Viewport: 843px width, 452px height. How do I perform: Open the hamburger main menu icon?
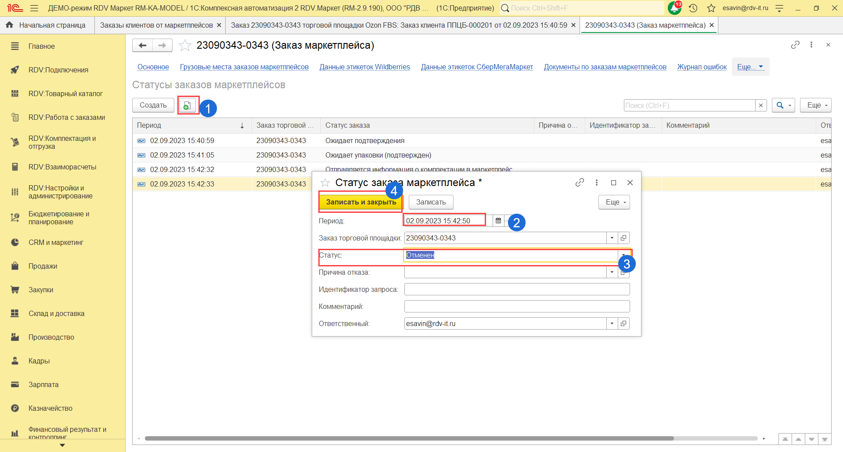(x=34, y=8)
